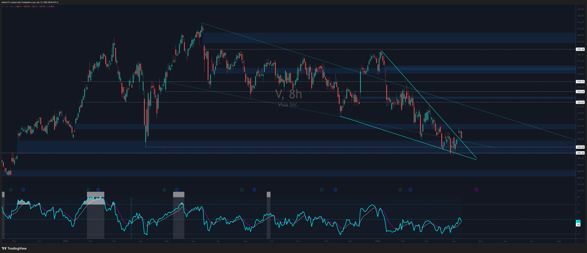Click the magenta upcoming earnings marker
This screenshot has height=253, width=587.
[x=477, y=189]
